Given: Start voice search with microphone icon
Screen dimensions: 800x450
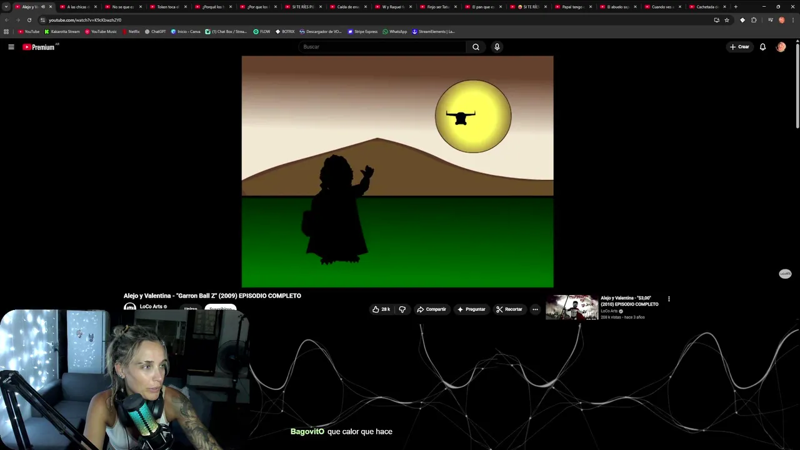Looking at the screenshot, I should (x=497, y=47).
